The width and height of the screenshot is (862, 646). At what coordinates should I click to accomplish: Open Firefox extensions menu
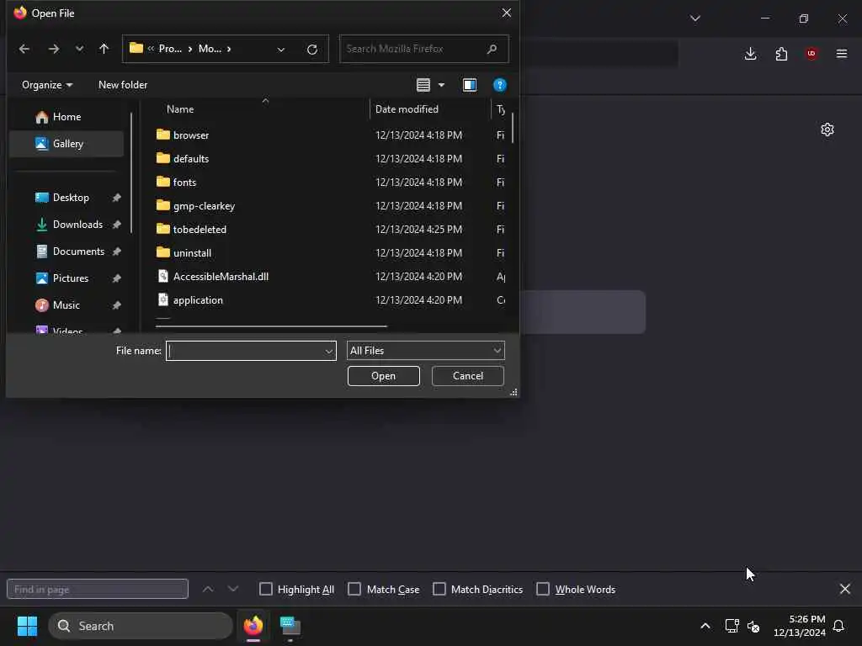(x=781, y=53)
